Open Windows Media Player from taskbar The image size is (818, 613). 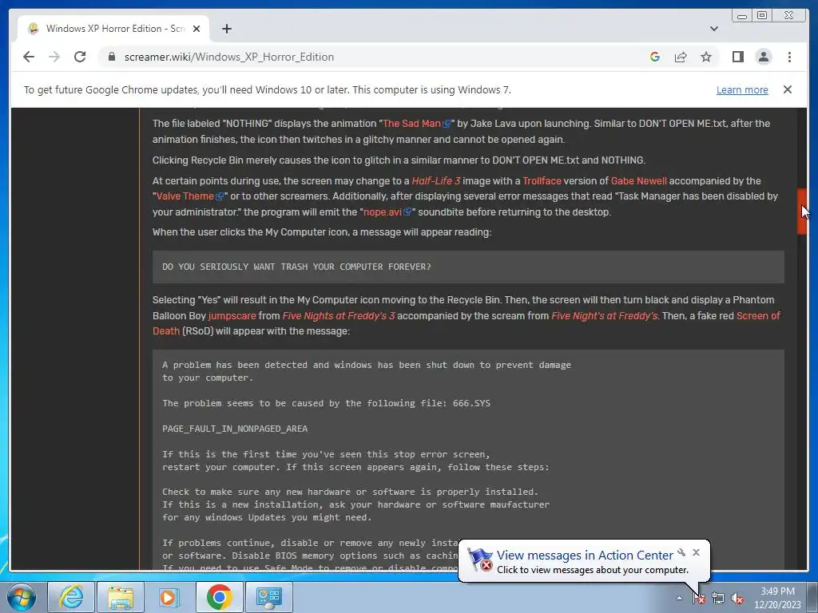point(169,597)
